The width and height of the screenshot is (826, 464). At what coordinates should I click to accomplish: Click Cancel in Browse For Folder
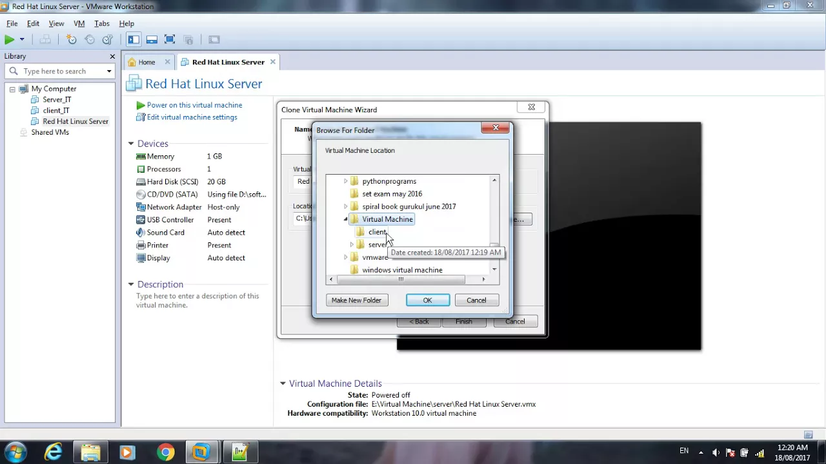[476, 300]
